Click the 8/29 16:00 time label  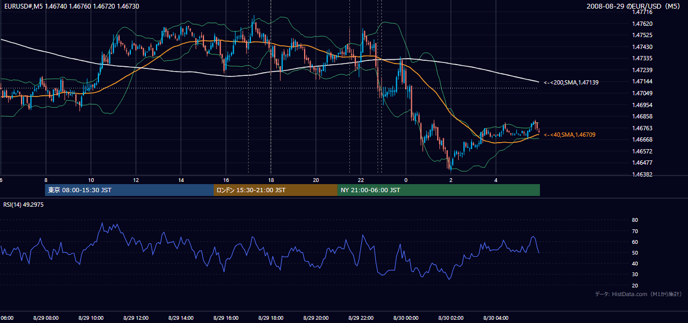[226, 318]
